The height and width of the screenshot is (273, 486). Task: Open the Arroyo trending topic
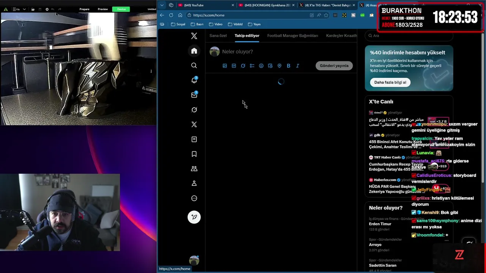(x=376, y=245)
